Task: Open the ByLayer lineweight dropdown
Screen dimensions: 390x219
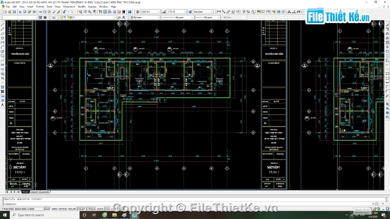Action: (208, 18)
